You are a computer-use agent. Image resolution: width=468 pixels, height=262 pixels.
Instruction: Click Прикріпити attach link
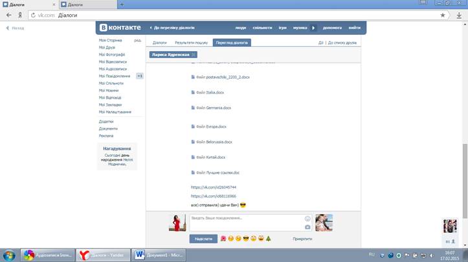pos(302,239)
